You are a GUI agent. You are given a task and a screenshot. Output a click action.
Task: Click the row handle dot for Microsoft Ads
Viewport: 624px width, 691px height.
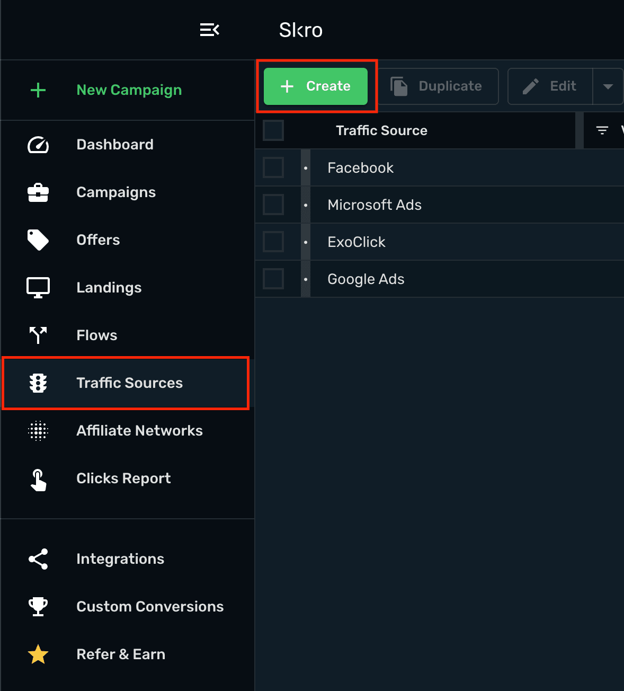[x=306, y=205]
